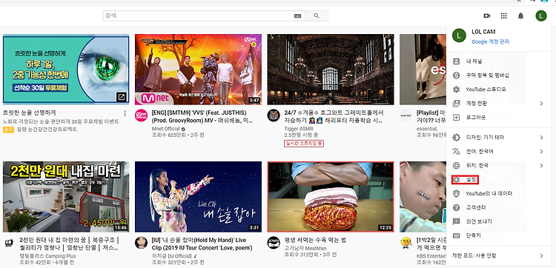This screenshot has height=268, width=556.
Task: Open the pork and kimchi thumbnail
Action: [x=331, y=197]
